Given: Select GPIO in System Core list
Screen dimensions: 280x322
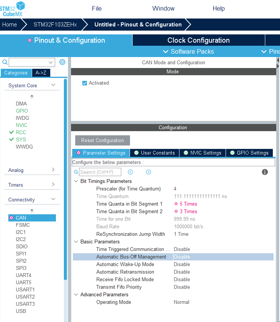Looking at the screenshot, I should pyautogui.click(x=22, y=111).
